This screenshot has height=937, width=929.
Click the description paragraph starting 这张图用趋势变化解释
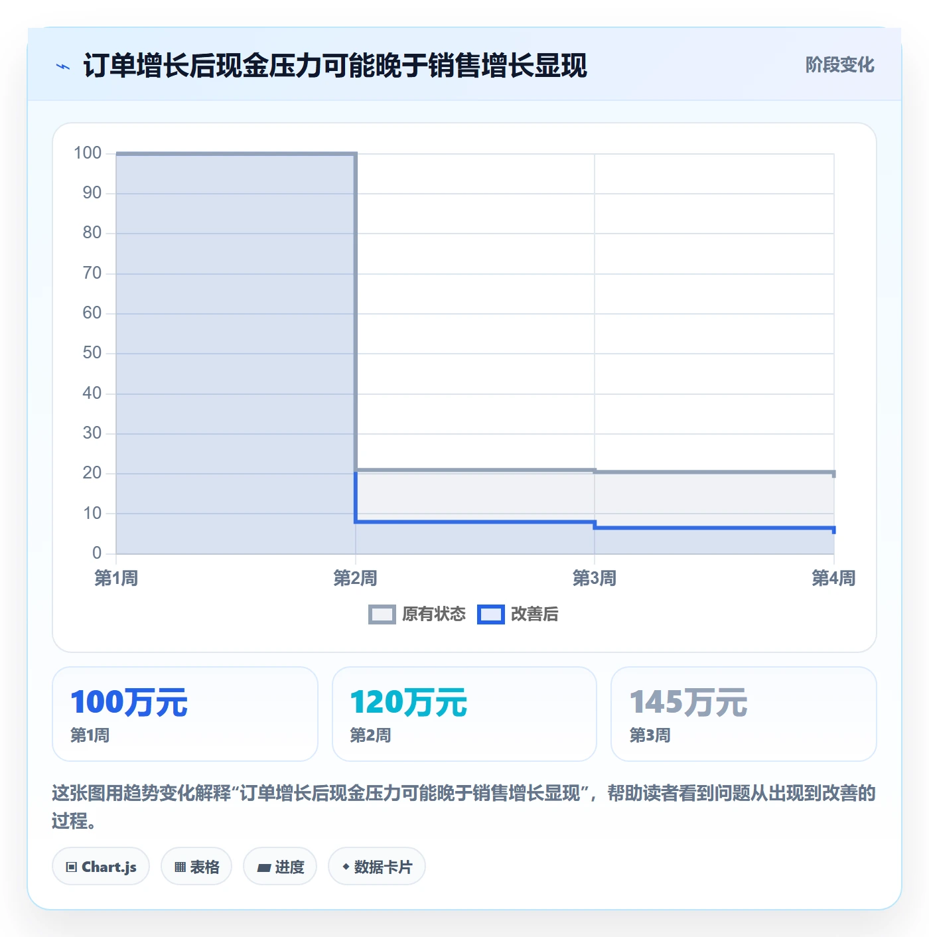[x=464, y=807]
